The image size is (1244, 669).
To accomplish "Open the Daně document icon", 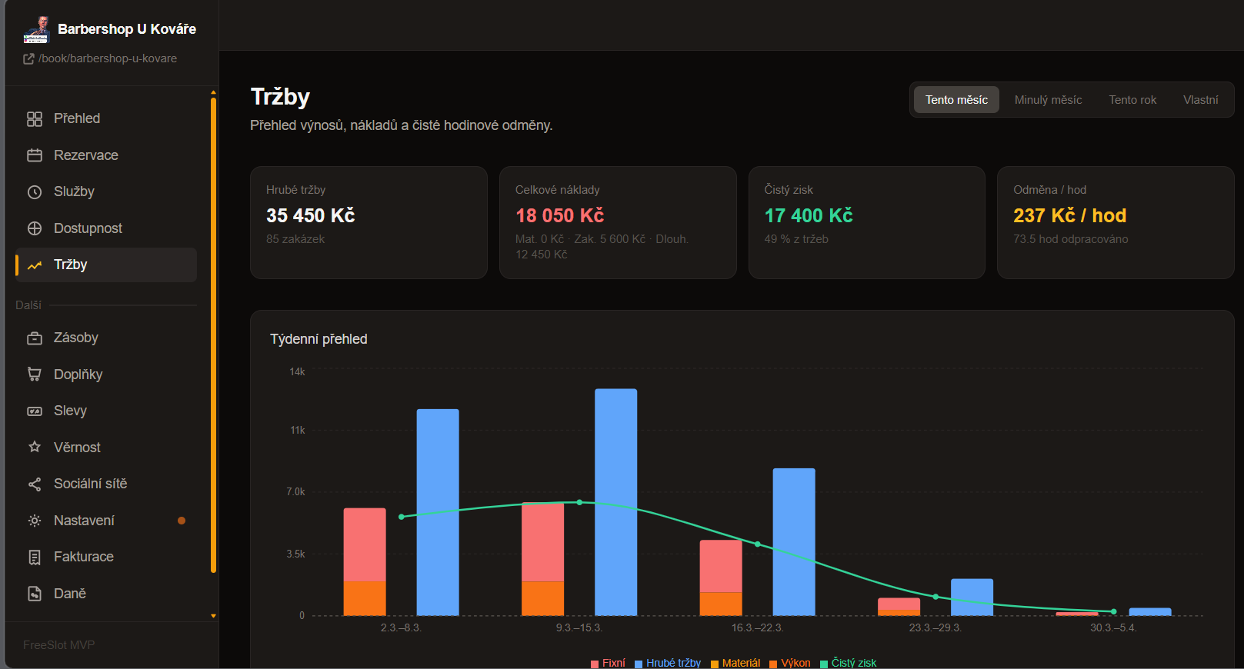I will click(35, 594).
